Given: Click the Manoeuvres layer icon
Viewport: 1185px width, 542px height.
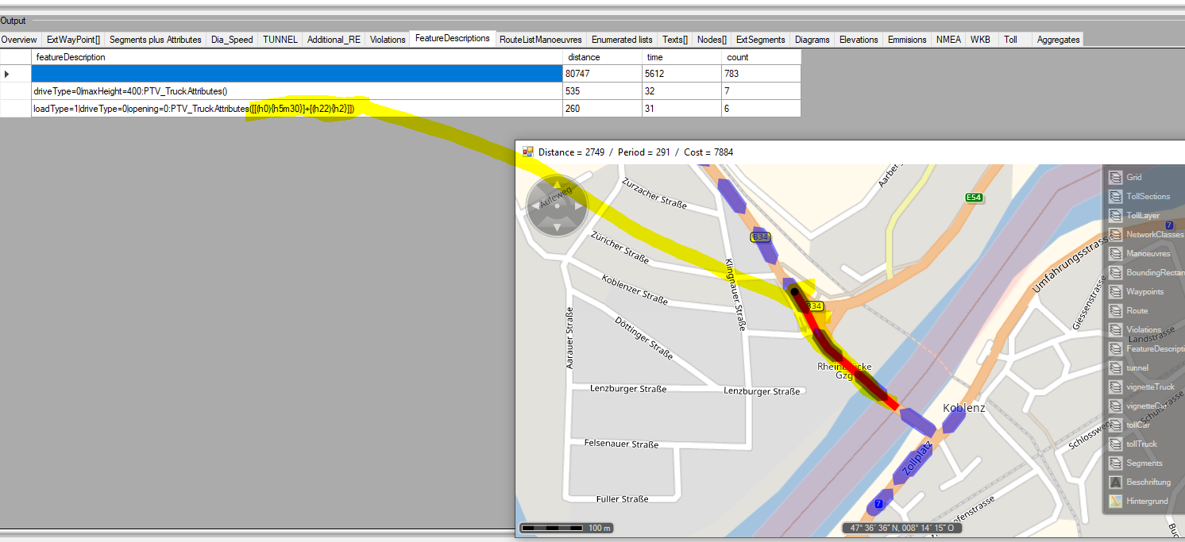Looking at the screenshot, I should click(x=1115, y=253).
